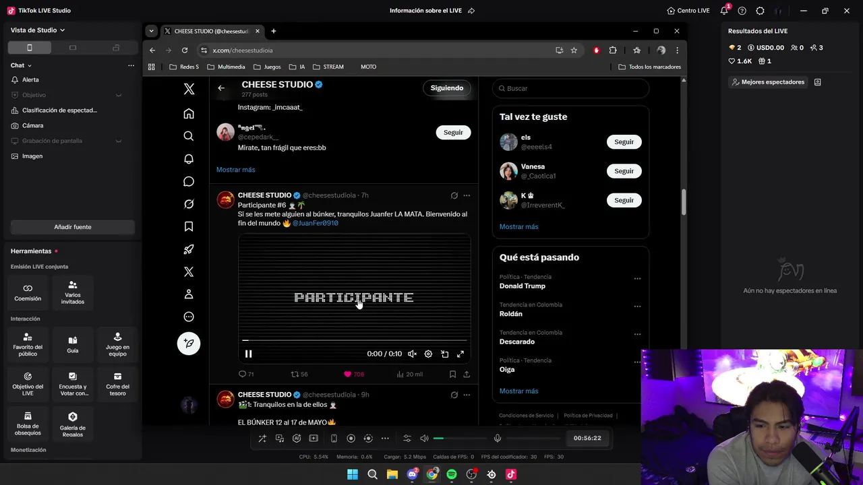Viewport: 863px width, 485px height.
Task: Open Chrome three-dot menu
Action: (677, 51)
